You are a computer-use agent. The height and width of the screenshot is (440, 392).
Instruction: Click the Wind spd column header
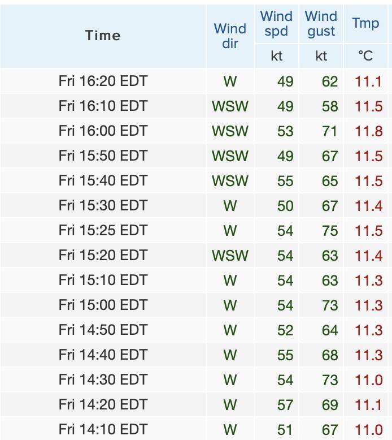point(276,24)
